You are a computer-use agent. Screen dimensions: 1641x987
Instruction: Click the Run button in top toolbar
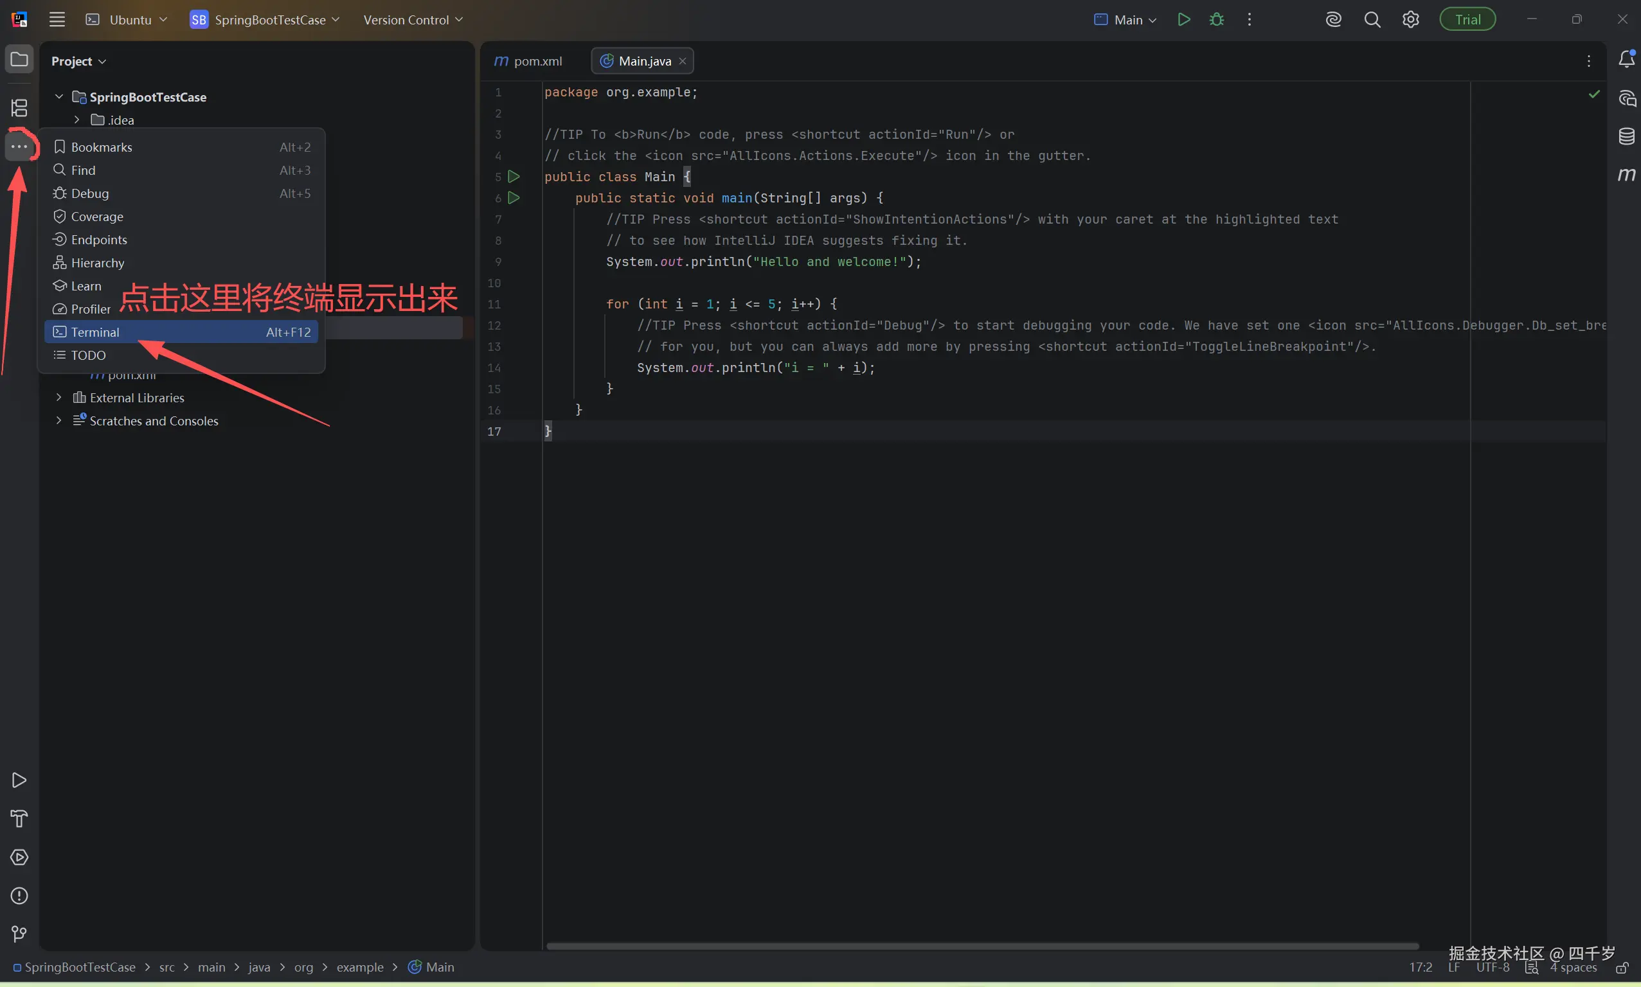(x=1183, y=20)
